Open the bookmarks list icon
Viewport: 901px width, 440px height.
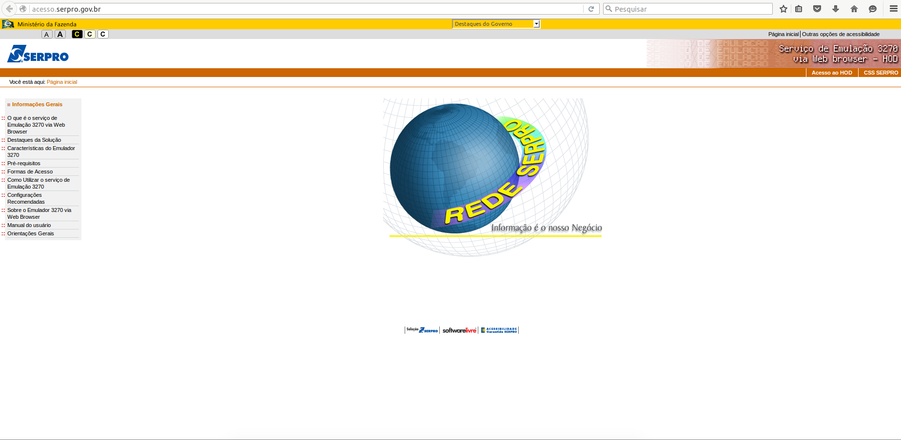tap(799, 9)
